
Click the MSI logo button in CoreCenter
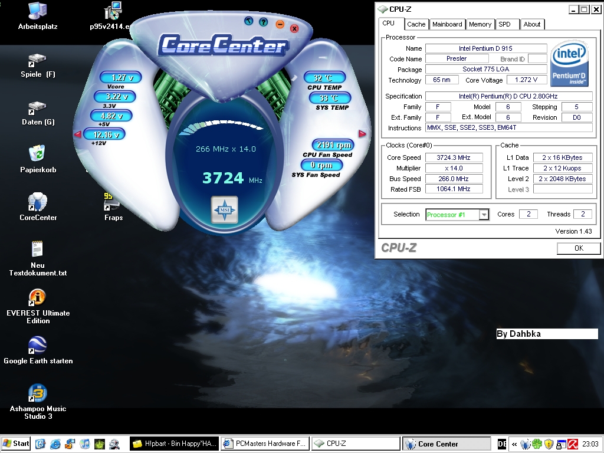[x=225, y=209]
